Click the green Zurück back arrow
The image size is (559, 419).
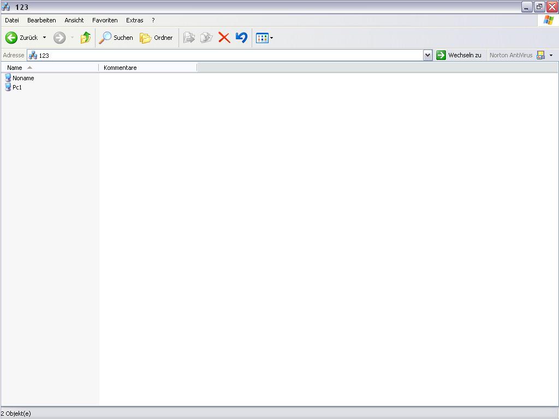(11, 38)
